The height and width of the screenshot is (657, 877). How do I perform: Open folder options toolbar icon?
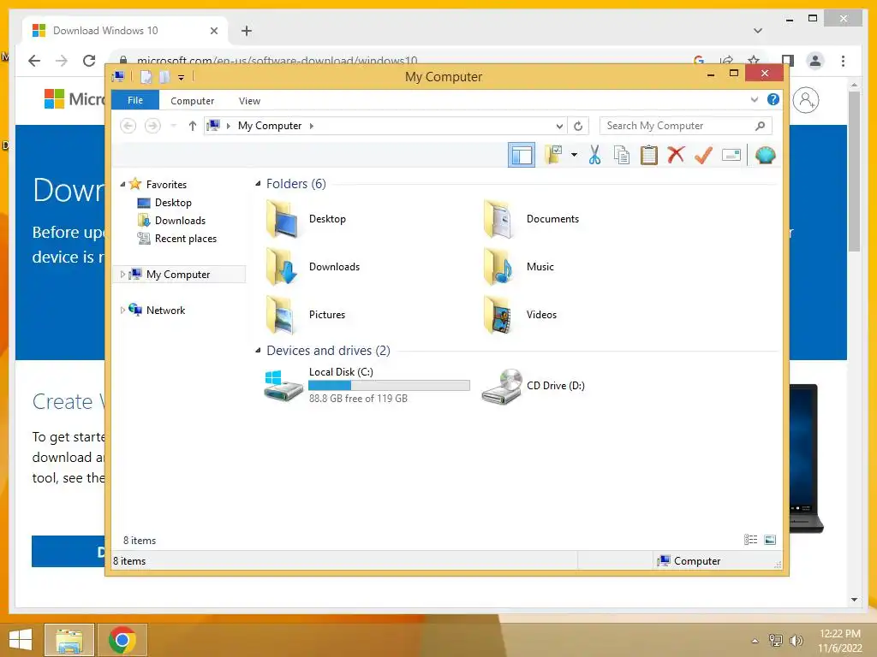(x=554, y=155)
